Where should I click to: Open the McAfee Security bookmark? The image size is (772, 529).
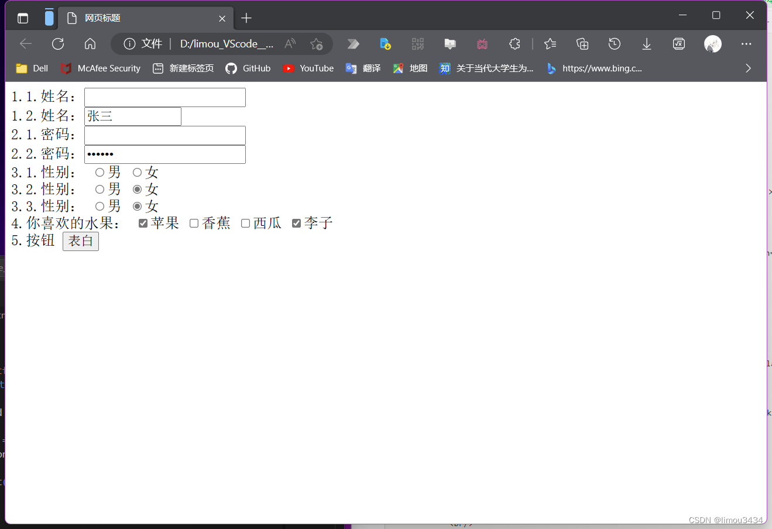(100, 68)
